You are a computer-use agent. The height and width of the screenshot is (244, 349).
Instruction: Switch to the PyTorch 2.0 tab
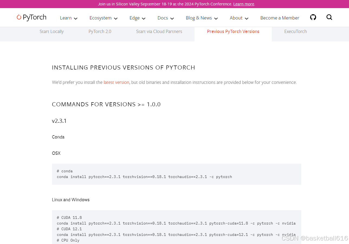(100, 31)
